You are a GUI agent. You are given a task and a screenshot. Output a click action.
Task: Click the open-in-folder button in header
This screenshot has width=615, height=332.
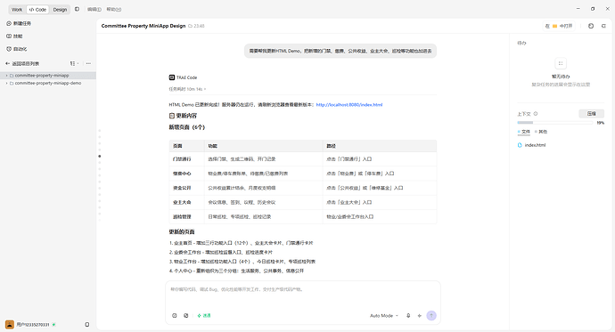point(560,26)
